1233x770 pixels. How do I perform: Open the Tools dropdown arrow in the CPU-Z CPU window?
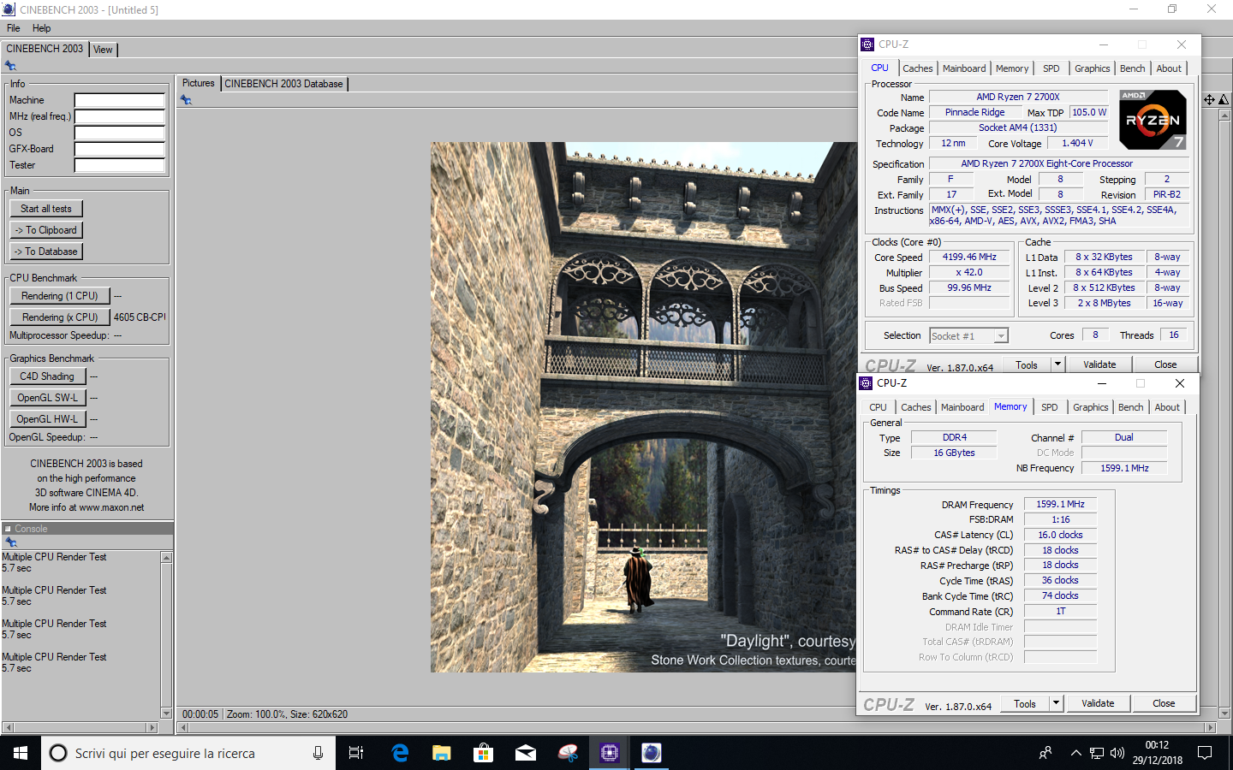(x=1057, y=364)
